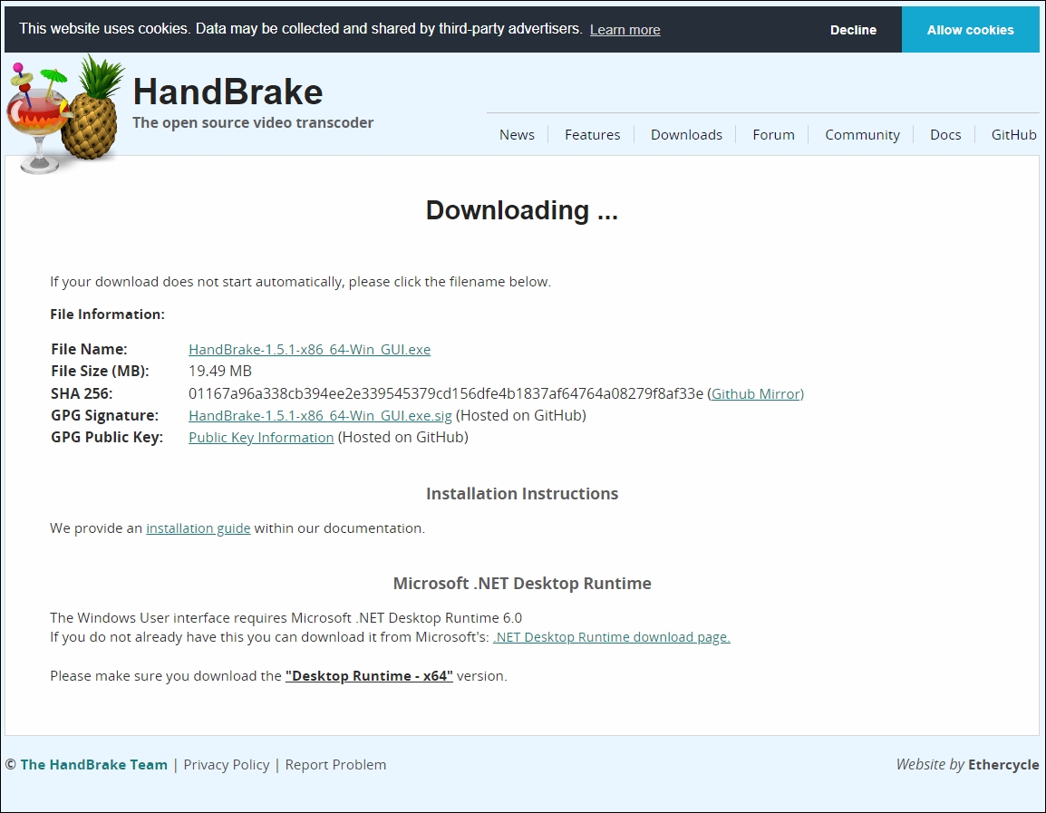Open the GUI.exe.sig signature link
This screenshot has width=1046, height=813.
(x=320, y=415)
